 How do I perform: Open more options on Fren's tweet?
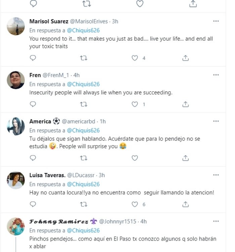click(216, 75)
